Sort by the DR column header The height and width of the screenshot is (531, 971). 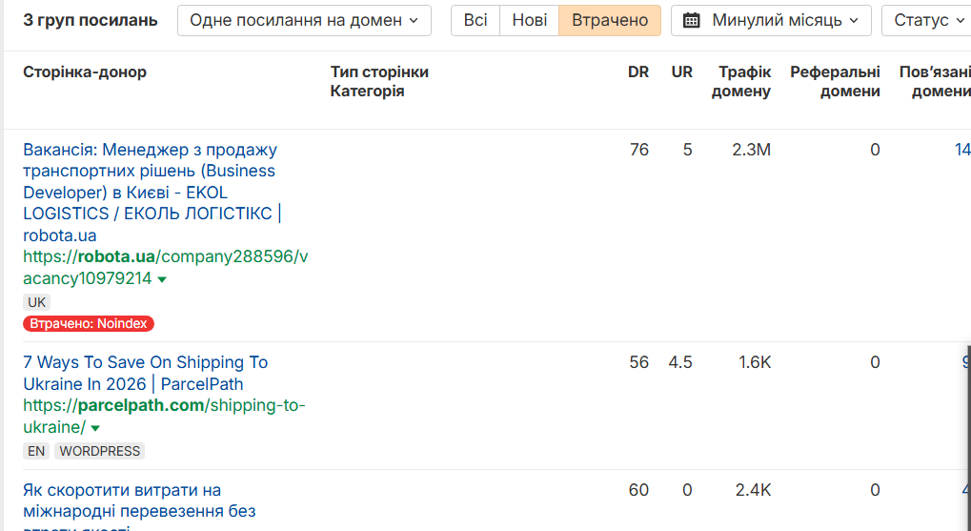point(638,72)
